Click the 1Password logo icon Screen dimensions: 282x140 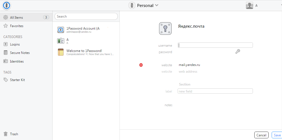coord(7,6)
